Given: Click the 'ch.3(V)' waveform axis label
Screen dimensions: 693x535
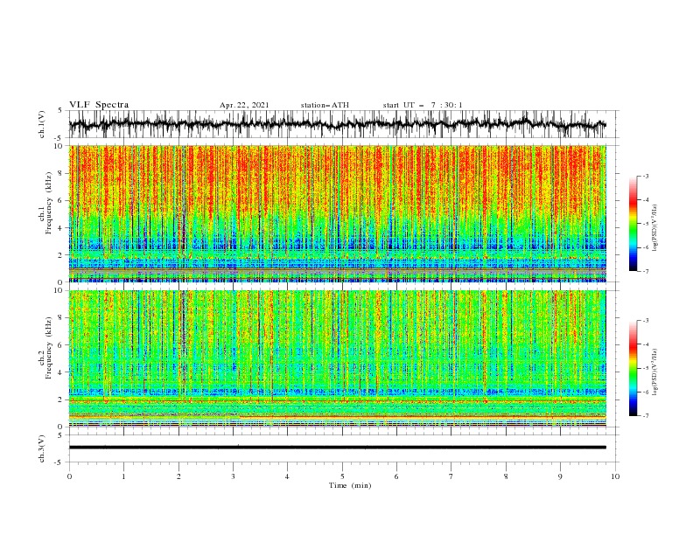Looking at the screenshot, I should pos(42,448).
